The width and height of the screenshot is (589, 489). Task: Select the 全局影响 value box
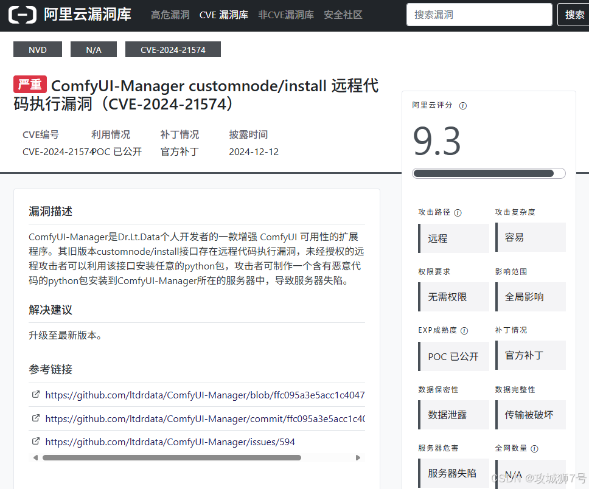(531, 297)
